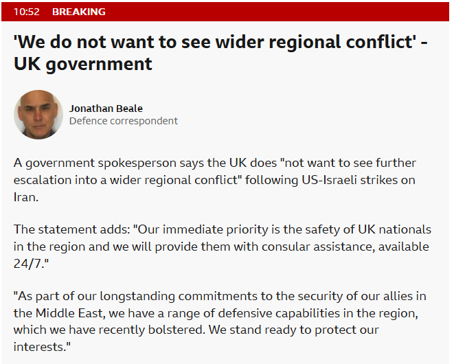Click the Defence correspondent label
Screen dimensions: 454x364
pyautogui.click(x=123, y=121)
